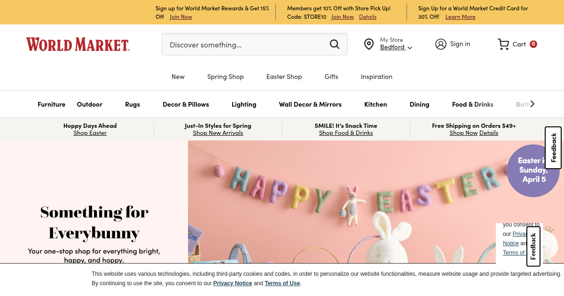This screenshot has height=296, width=564.
Task: Open the Decor & Pillows category
Action: [x=186, y=104]
